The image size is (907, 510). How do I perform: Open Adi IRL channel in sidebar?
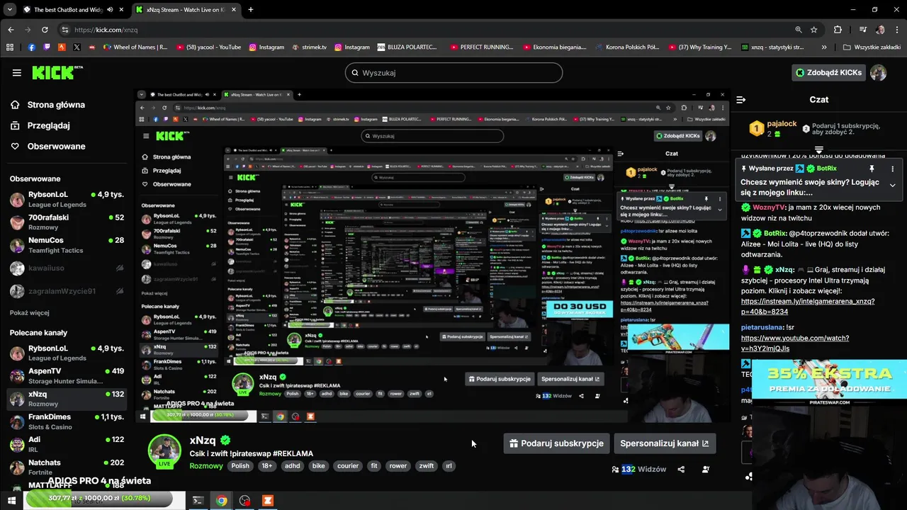67,444
